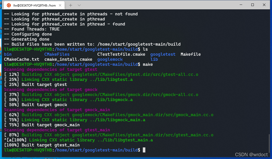Click the terminal vertical scrollbar thumb
The height and width of the screenshot is (159, 272).
[x=269, y=143]
